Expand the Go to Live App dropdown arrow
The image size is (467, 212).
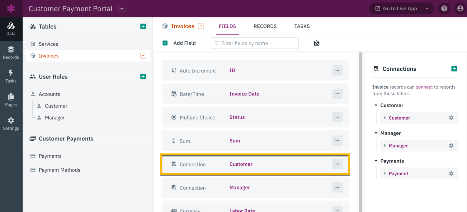(427, 9)
